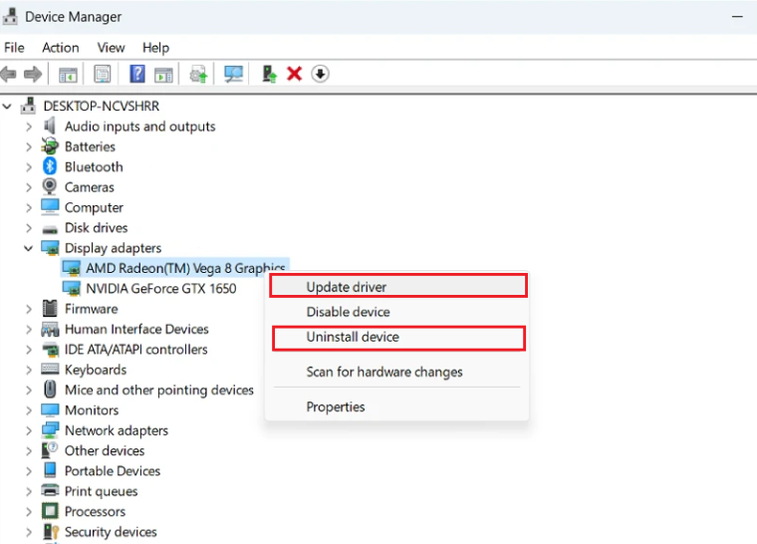Click the blue Help question mark icon
Viewport: 757px width, 544px height.
[x=137, y=74]
